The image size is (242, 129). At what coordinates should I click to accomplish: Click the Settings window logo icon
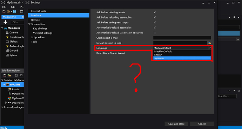point(27,2)
